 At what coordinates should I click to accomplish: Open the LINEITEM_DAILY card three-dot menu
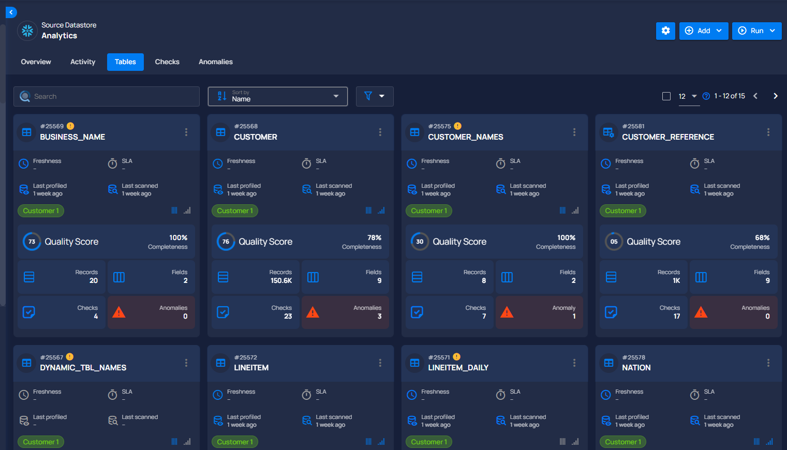tap(574, 363)
